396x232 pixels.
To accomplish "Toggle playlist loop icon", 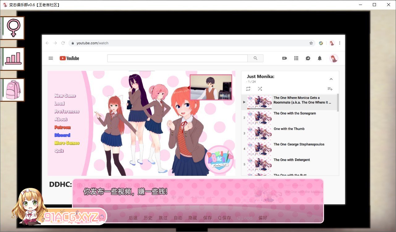I will 248,89.
